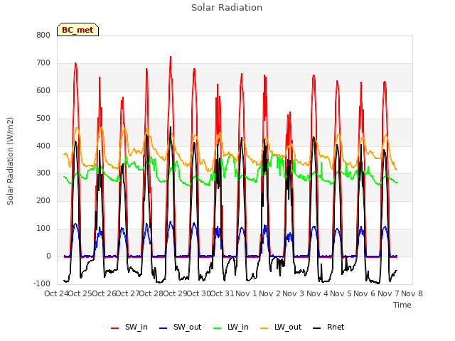Select the LW_out legend entry
Viewport: 455px width, 341px height.
[281, 327]
